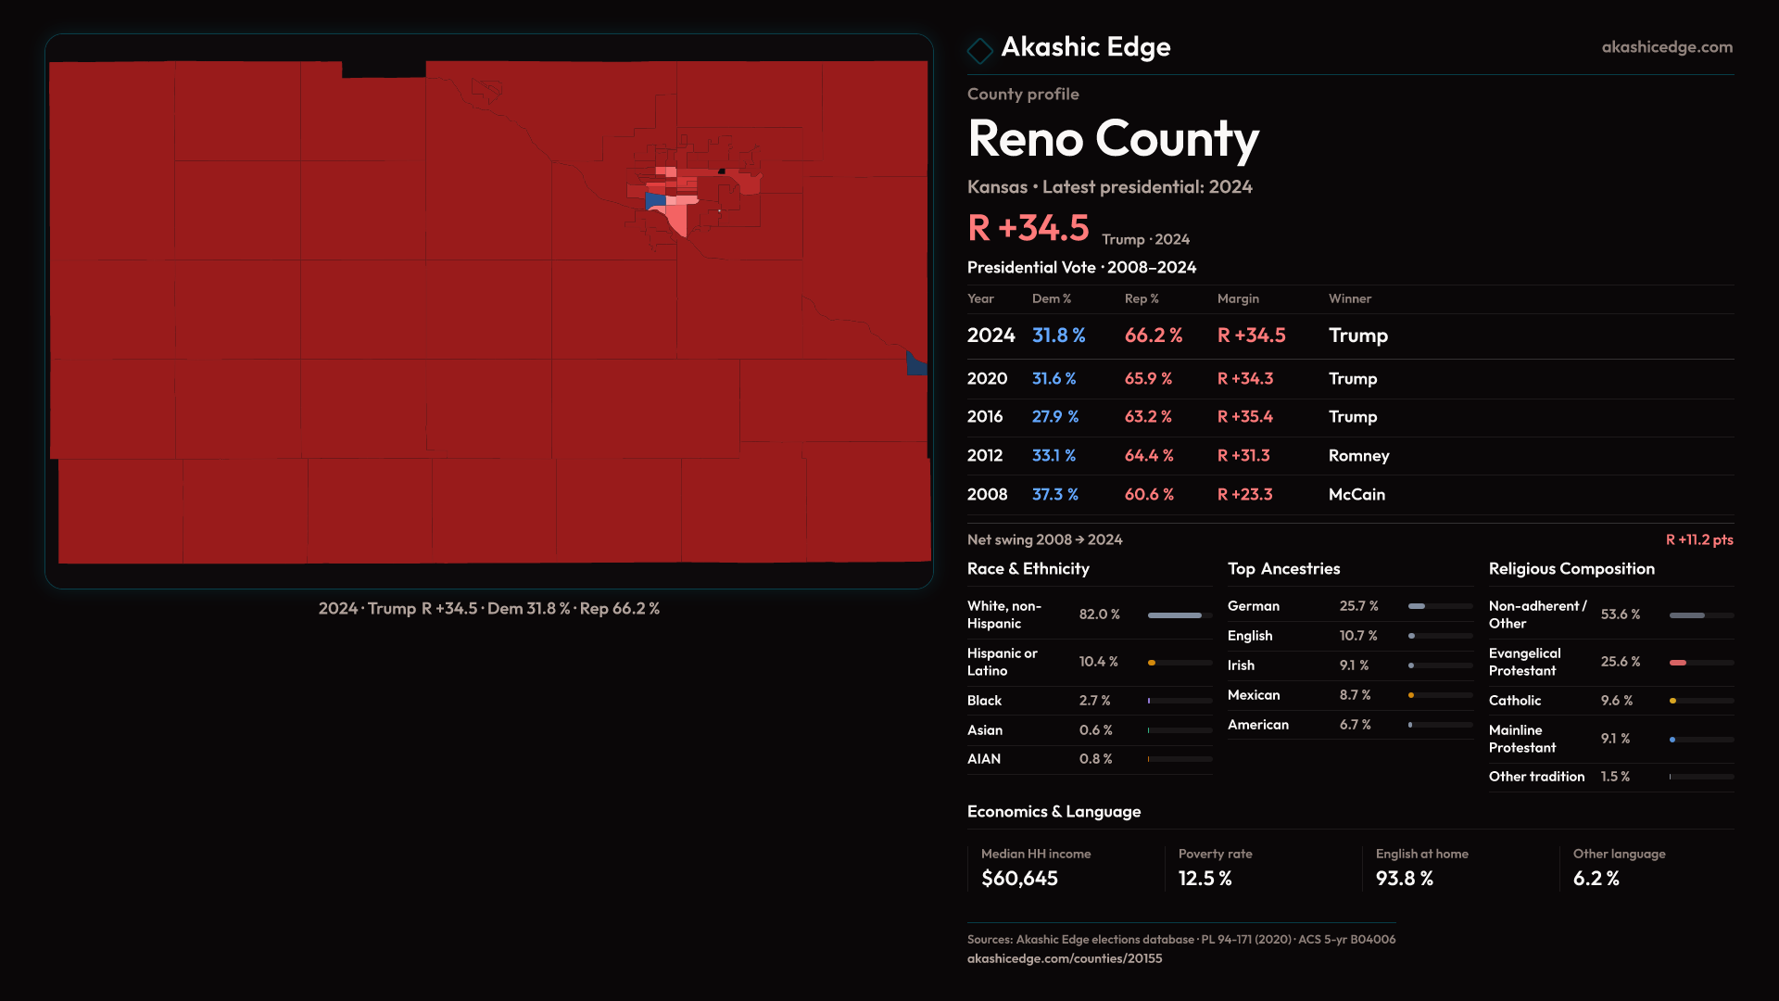Click the Akashic Edge diamond logo icon
The height and width of the screenshot is (1001, 1779).
tap(979, 50)
